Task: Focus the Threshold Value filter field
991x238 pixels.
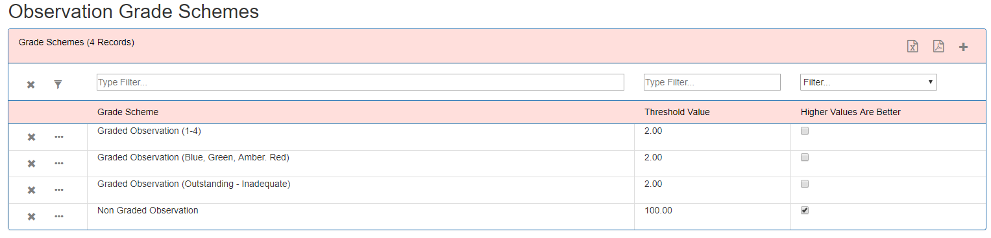Action: coord(712,82)
